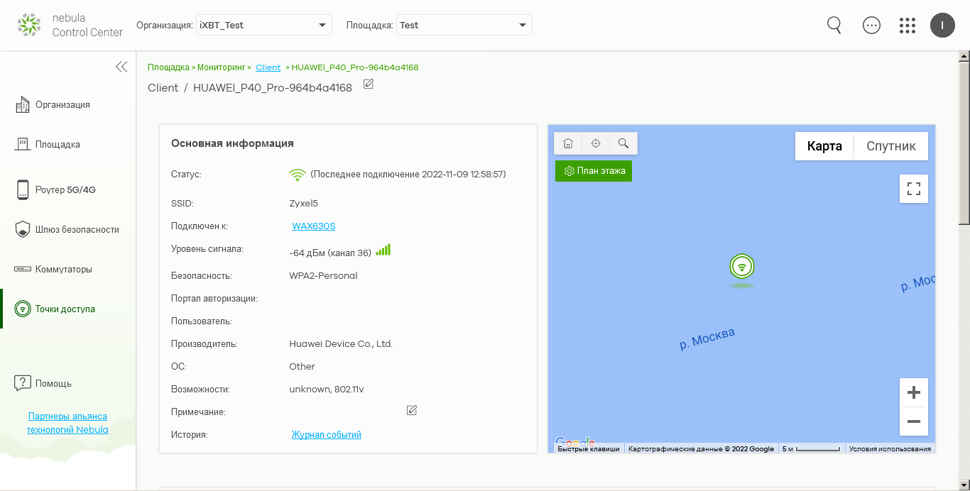
Task: Click the unknown, 802.11v capabilities text
Action: 327,389
